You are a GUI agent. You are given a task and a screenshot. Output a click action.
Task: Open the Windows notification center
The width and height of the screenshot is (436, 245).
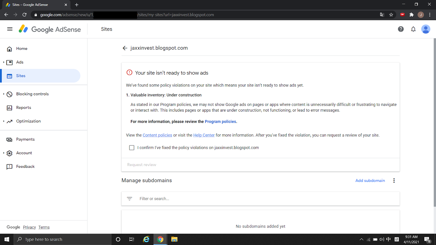(x=427, y=240)
